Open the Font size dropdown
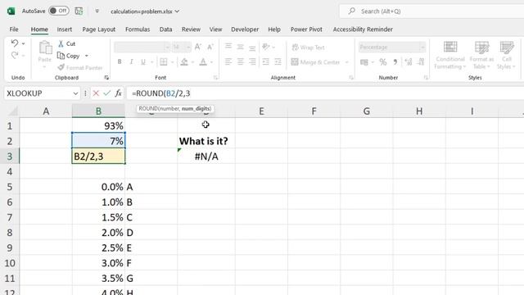Screen dimensions: 524x295 click(188, 48)
